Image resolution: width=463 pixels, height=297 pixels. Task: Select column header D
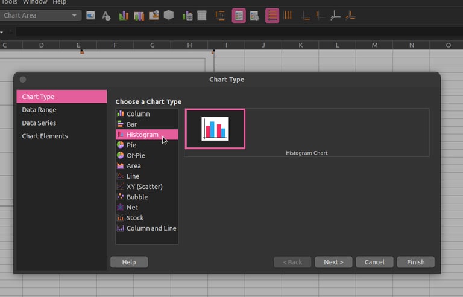42,45
